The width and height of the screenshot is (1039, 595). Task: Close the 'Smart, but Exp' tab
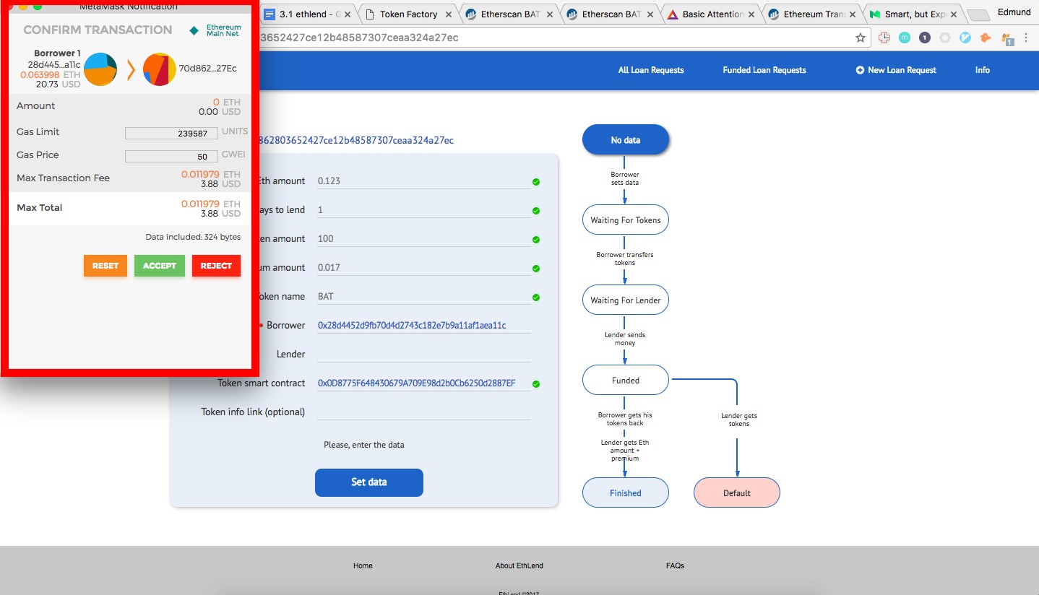click(x=954, y=14)
